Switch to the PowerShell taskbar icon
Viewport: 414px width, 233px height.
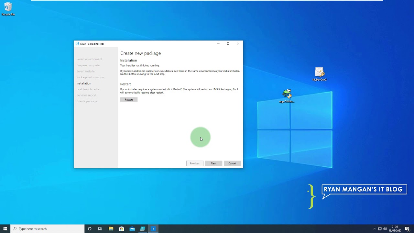point(143,229)
